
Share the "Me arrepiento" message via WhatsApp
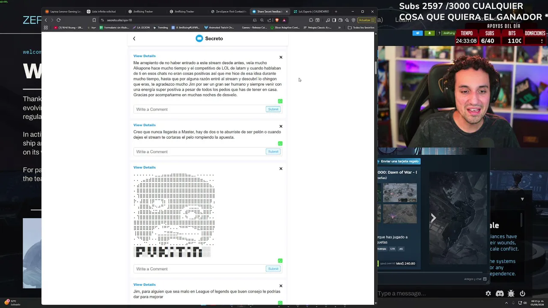[x=280, y=101]
